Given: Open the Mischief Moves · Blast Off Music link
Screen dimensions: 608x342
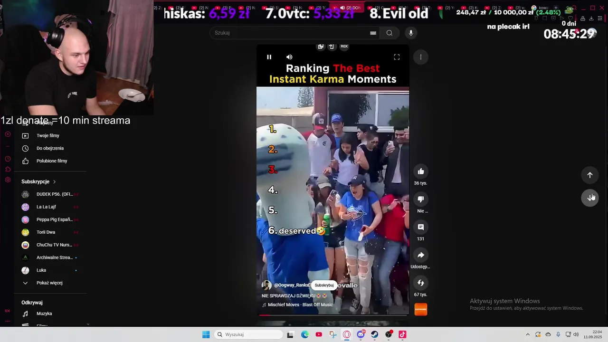Looking at the screenshot, I should pos(300,304).
